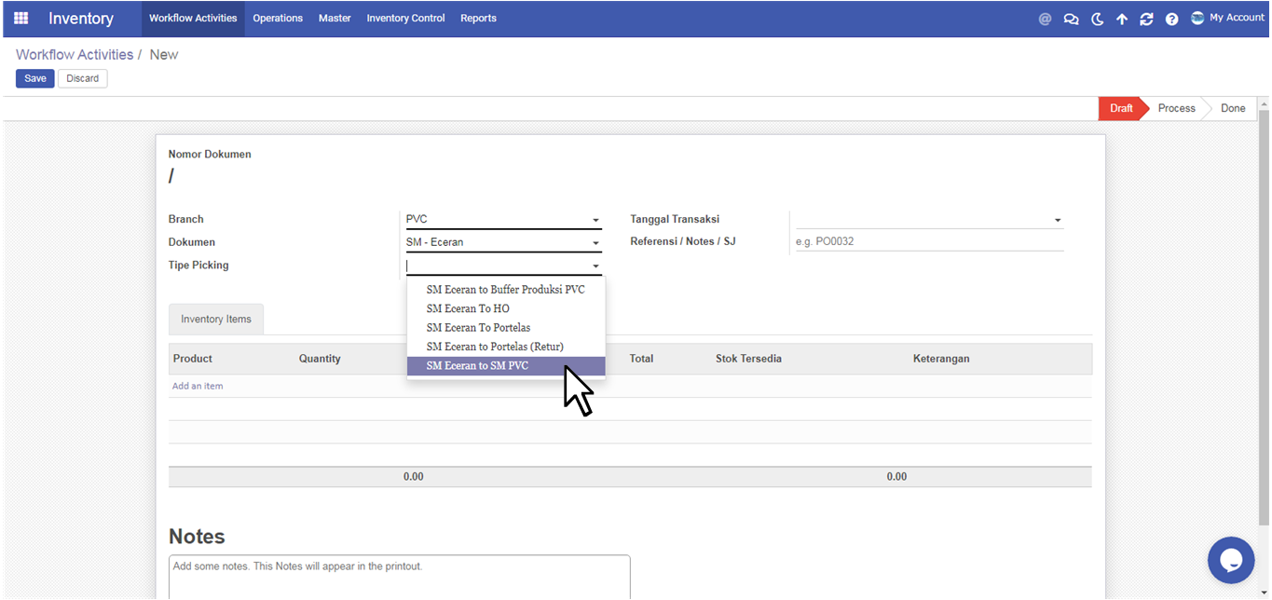The height and width of the screenshot is (600, 1272).
Task: Click the Discard button
Action: (82, 78)
